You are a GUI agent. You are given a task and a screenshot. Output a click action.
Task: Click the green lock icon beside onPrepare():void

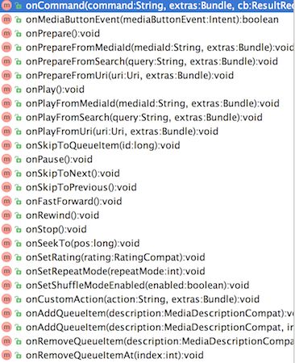pyautogui.click(x=18, y=33)
